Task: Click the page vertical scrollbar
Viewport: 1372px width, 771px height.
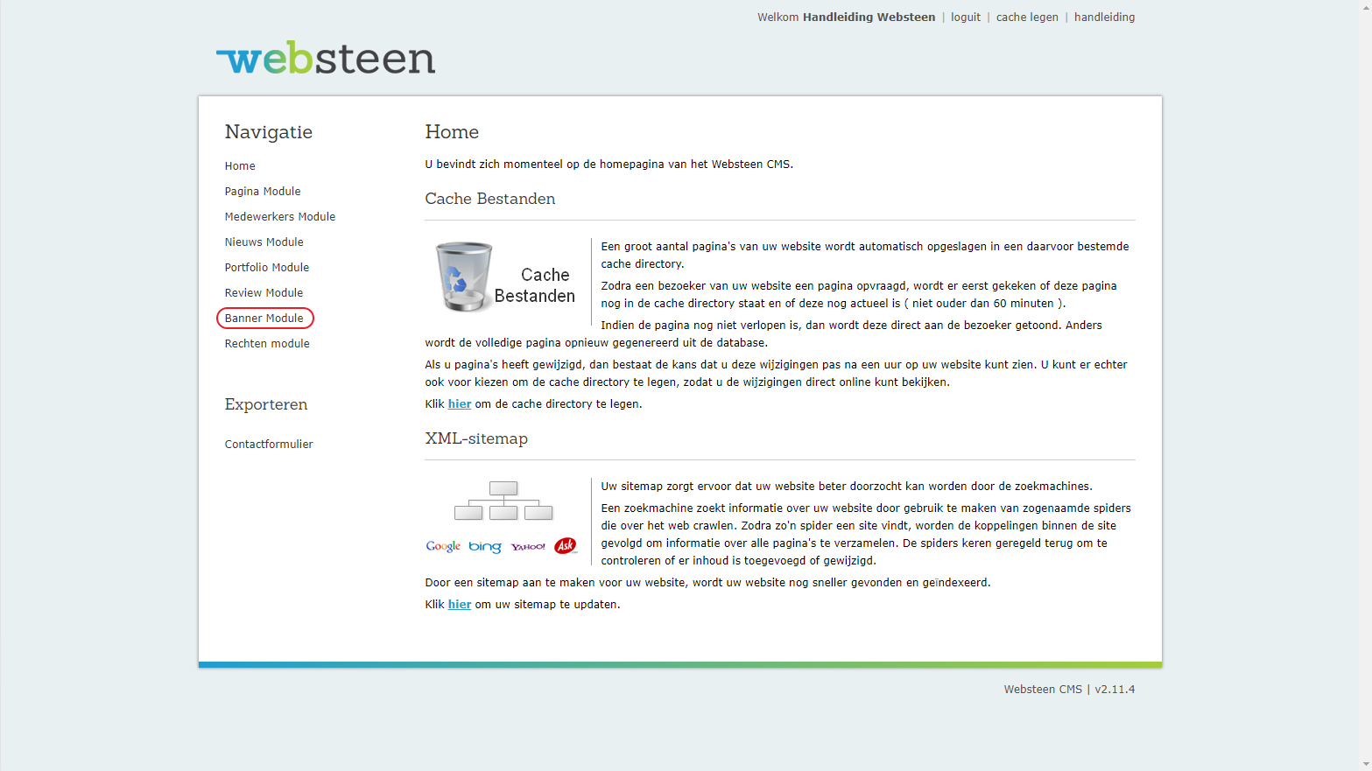Action: [x=1365, y=385]
